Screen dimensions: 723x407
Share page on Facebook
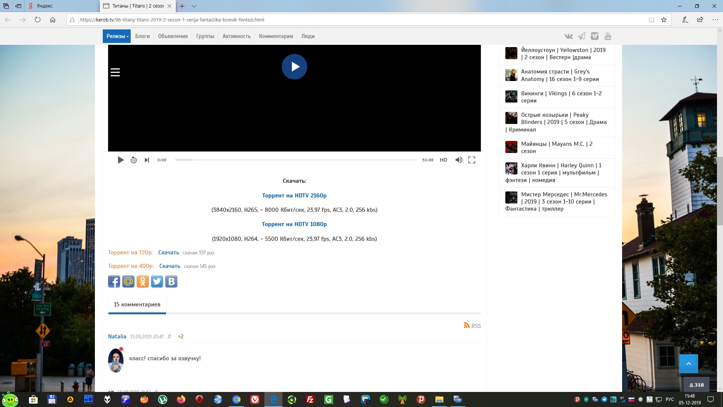click(114, 282)
